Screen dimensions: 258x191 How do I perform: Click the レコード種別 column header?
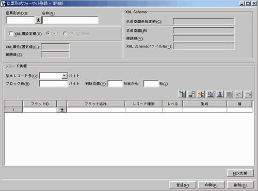(144, 104)
